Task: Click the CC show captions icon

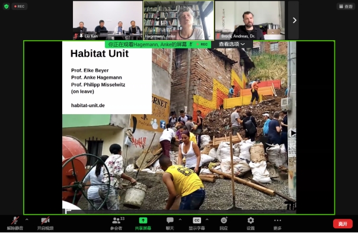Action: [197, 220]
